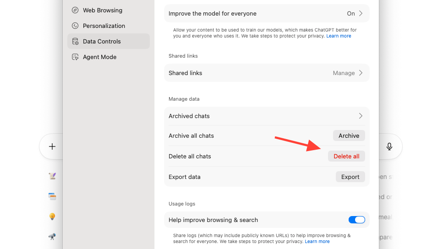This screenshot has height=249, width=443.
Task: Click the scroll and quill suggestion icon
Action: (52, 176)
